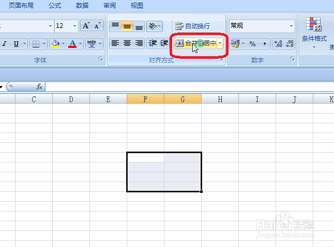Select column J header
The width and height of the screenshot is (334, 247).
[x=294, y=99]
